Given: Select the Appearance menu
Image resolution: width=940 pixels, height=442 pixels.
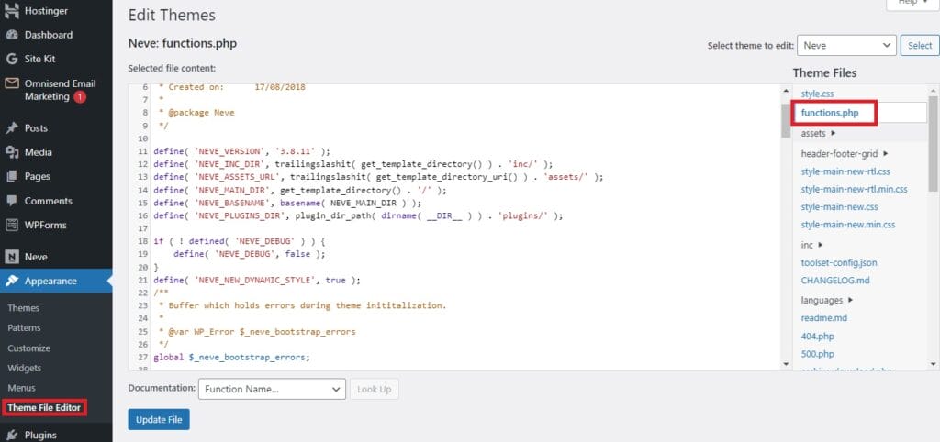Looking at the screenshot, I should (x=56, y=281).
